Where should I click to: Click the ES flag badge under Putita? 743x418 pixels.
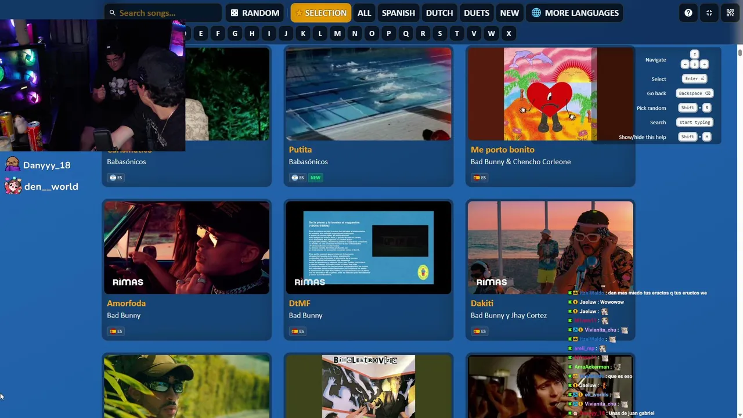pyautogui.click(x=298, y=178)
